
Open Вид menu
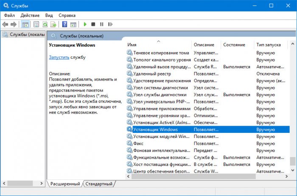pyautogui.click(x=49, y=15)
